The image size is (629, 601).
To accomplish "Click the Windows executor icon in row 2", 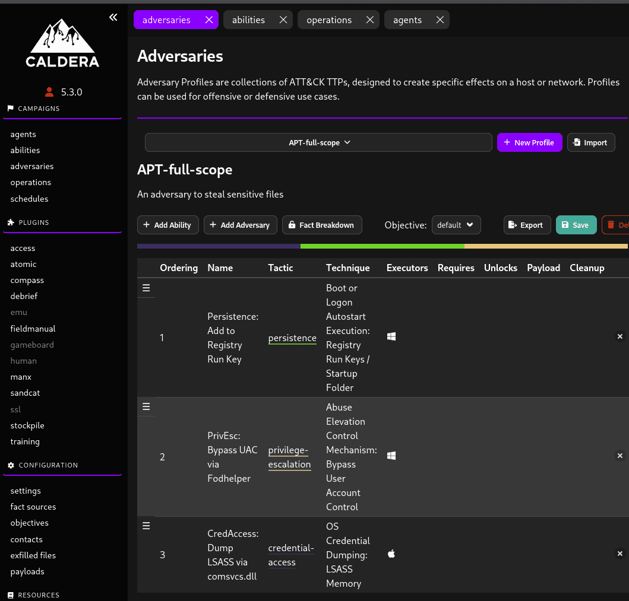I will click(x=391, y=456).
